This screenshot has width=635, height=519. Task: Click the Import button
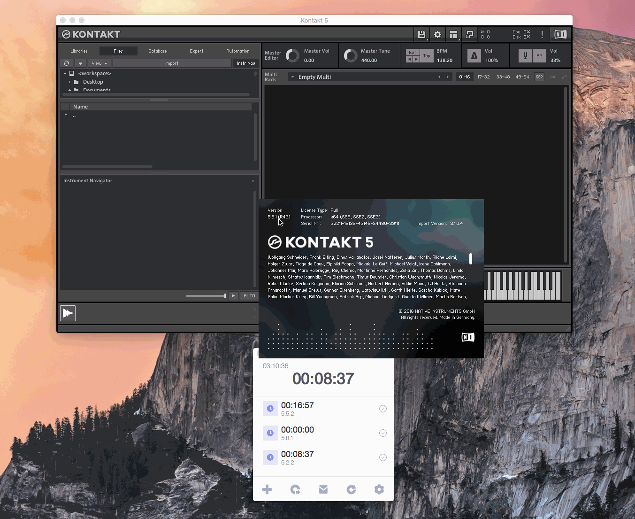(172, 63)
